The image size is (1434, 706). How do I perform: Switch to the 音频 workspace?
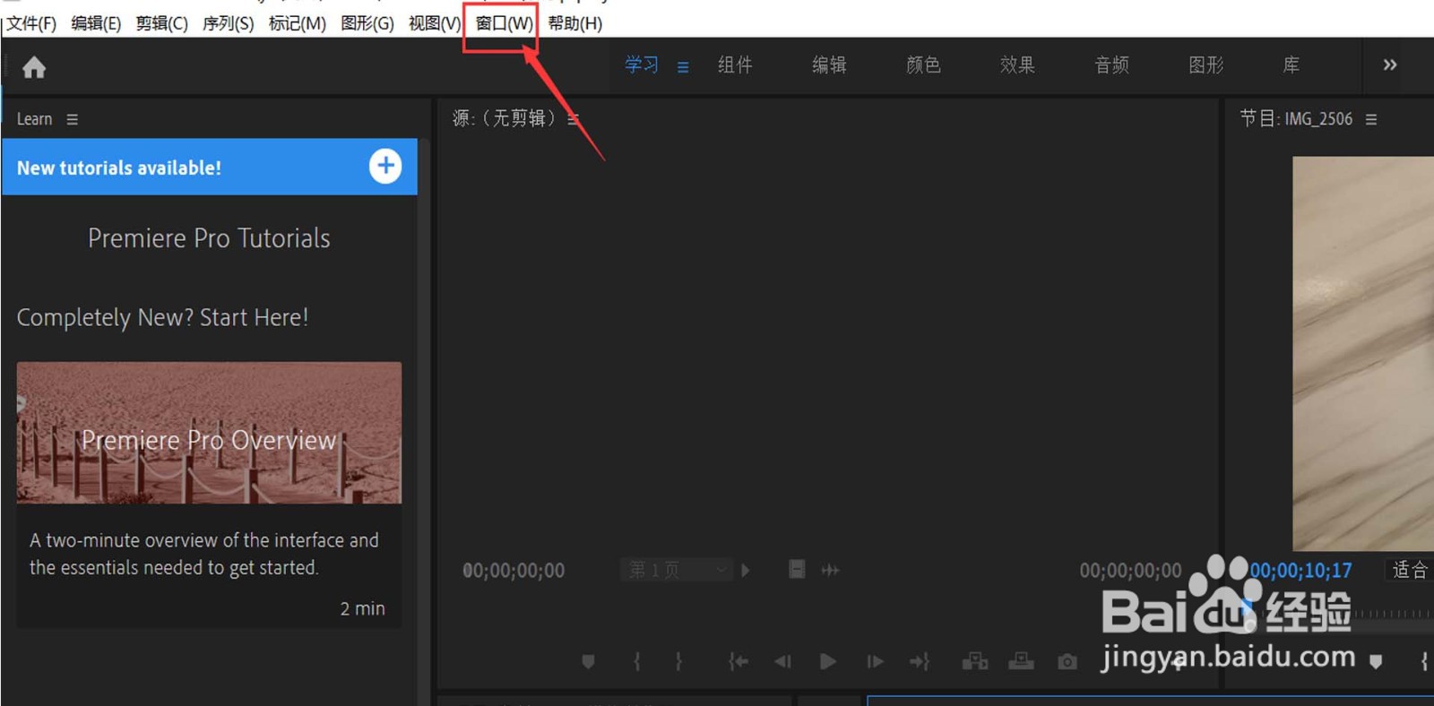[1112, 65]
